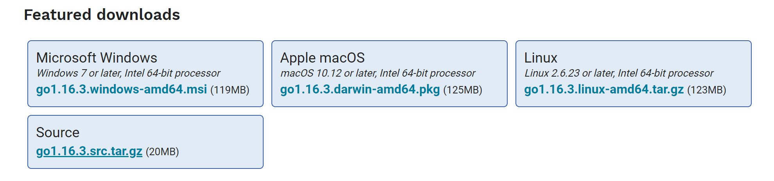Download the go1.16.3.linux-amd64.tar.gz archive
This screenshot has width=774, height=181.
pos(604,90)
